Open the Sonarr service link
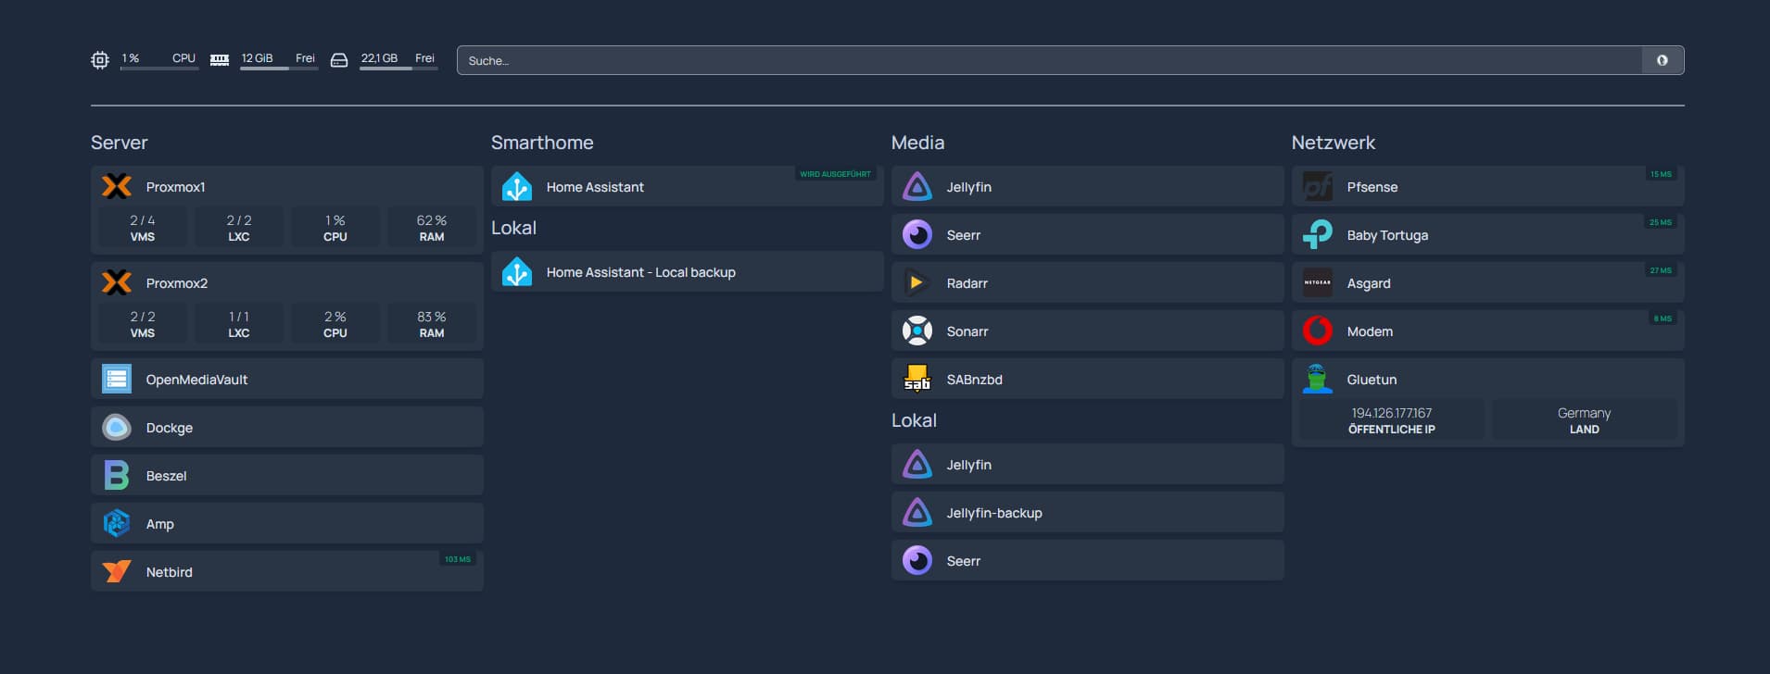The width and height of the screenshot is (1770, 674). click(1088, 331)
